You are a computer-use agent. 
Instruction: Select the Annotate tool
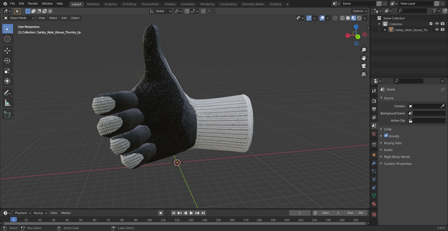7,93
